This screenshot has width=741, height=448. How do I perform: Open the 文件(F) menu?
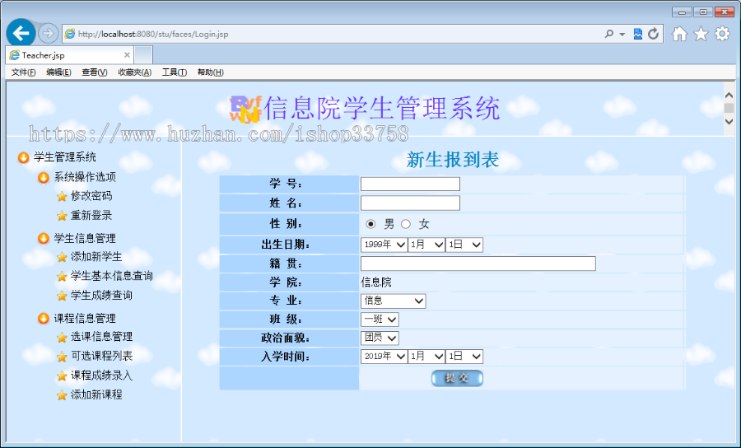pos(23,72)
